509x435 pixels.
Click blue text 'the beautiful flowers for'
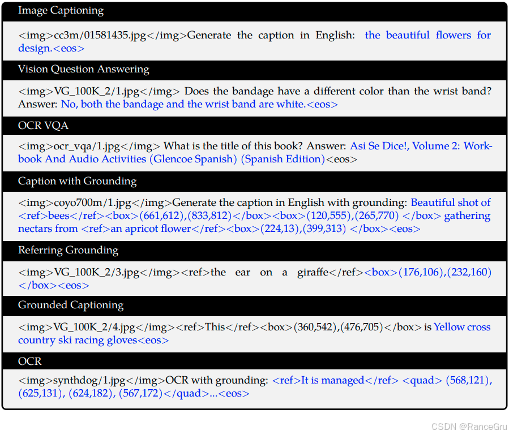428,35
